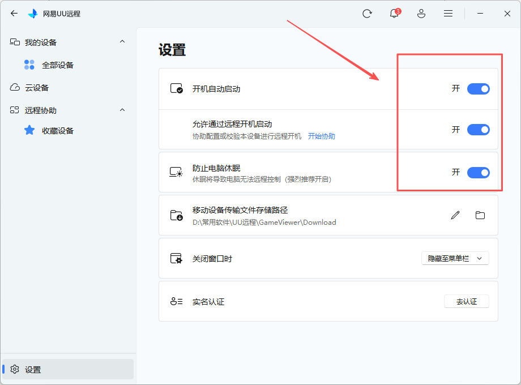Collapse the 我的设备 section chevron
Viewport: 521px width, 385px height.
click(x=122, y=41)
